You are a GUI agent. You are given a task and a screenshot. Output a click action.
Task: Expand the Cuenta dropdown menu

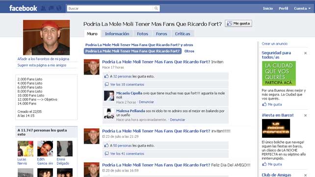[302, 8]
